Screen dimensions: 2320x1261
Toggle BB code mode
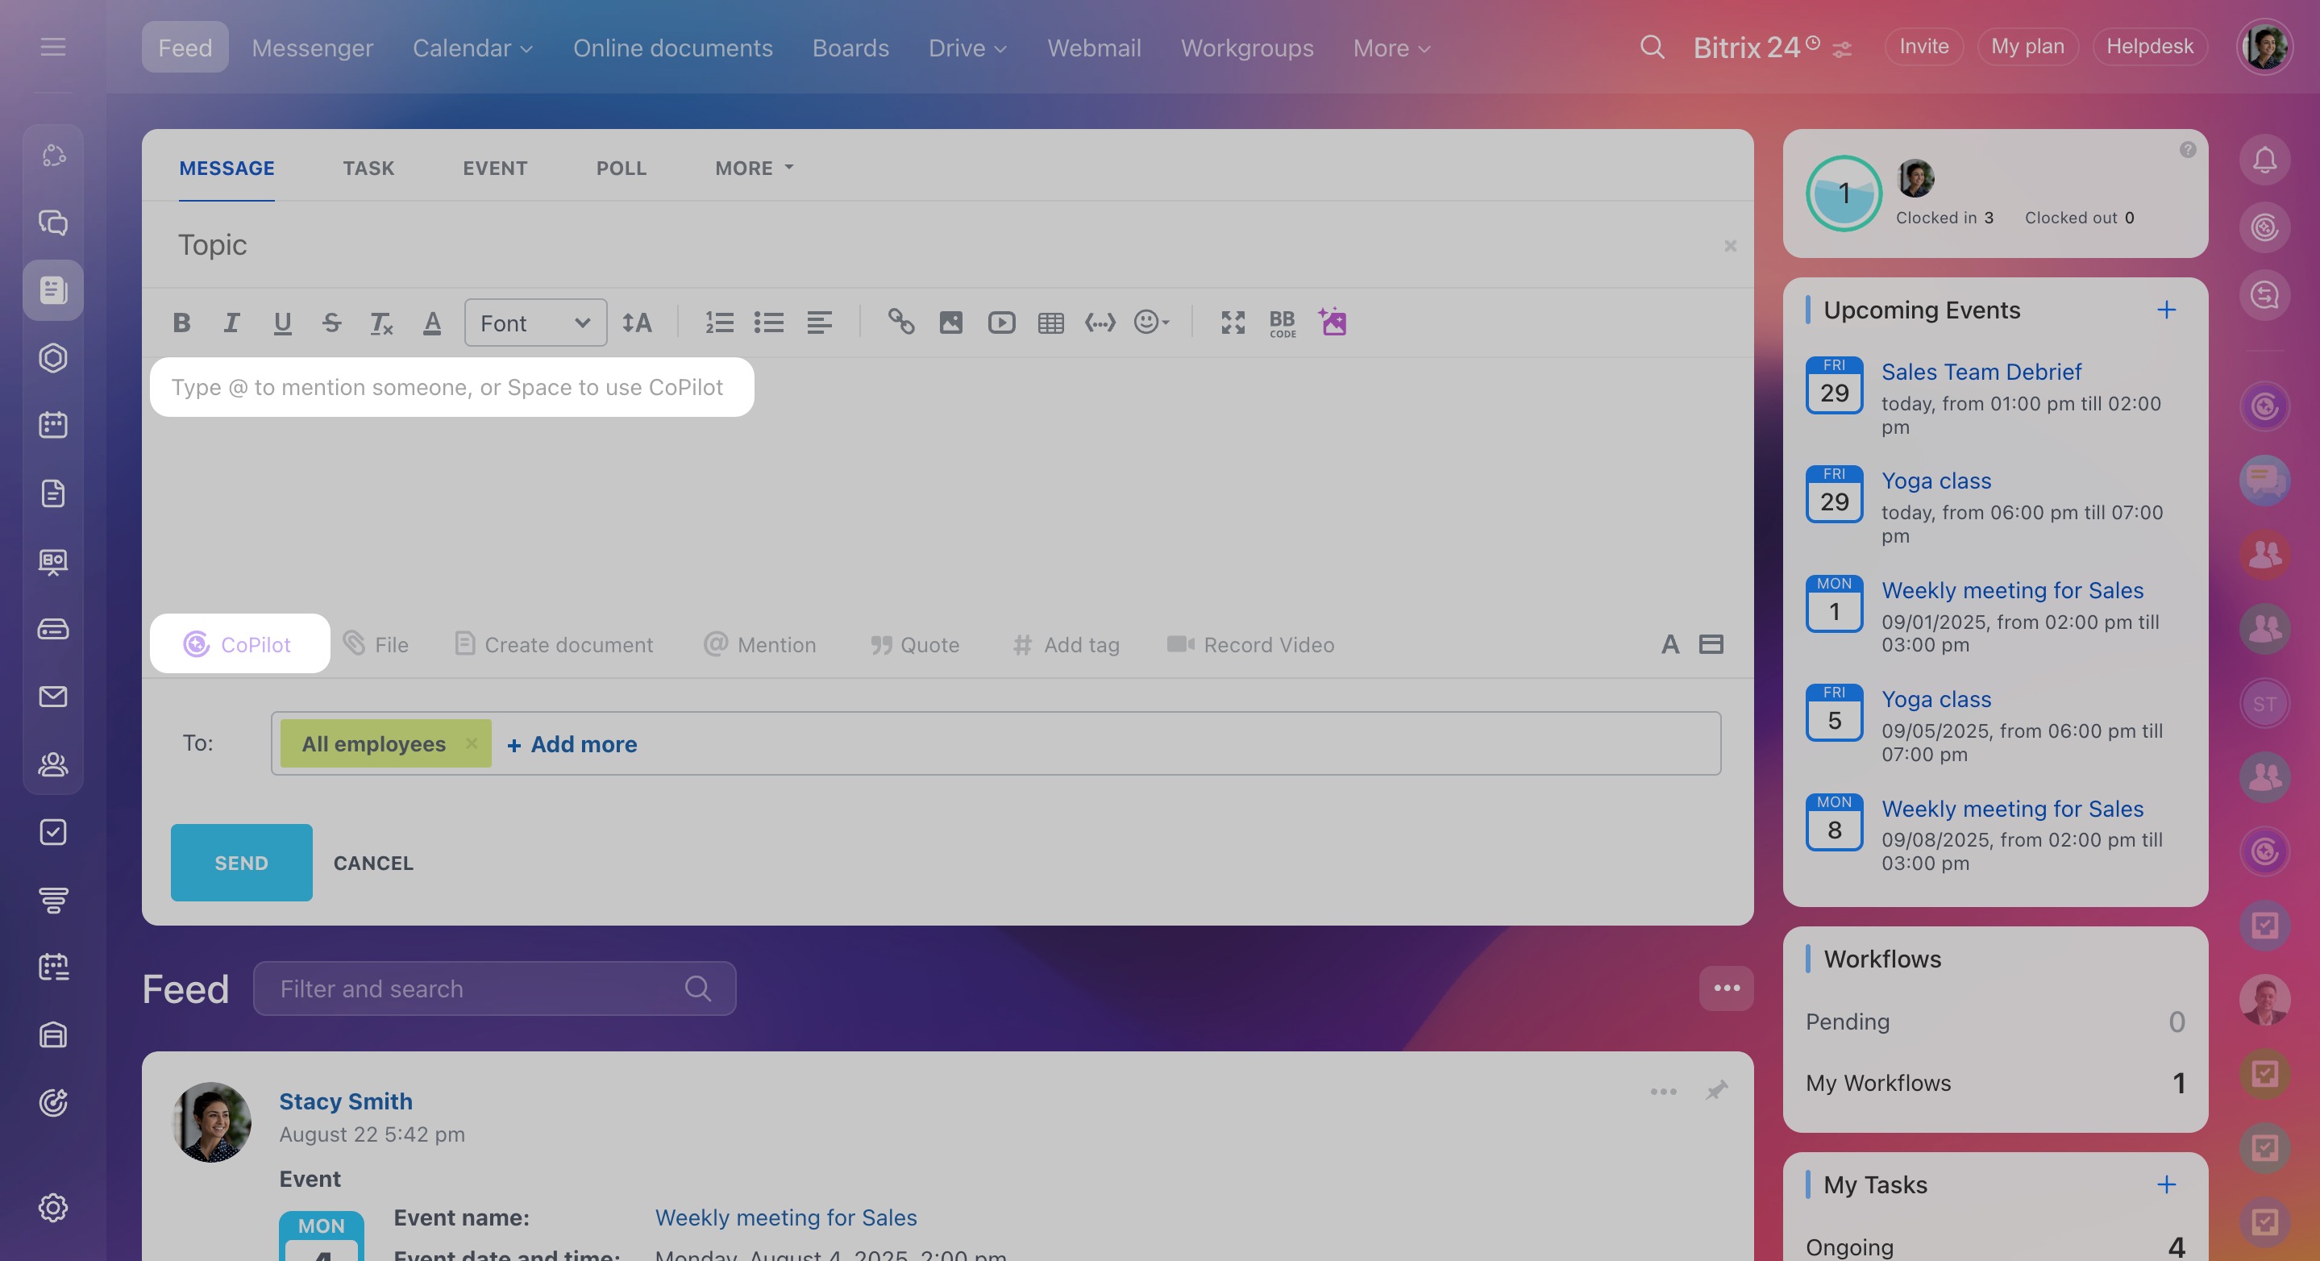tap(1282, 323)
